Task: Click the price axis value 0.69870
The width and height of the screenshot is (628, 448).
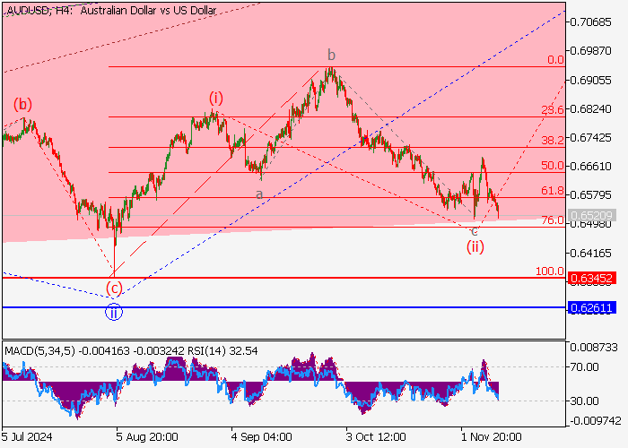Action: click(590, 51)
